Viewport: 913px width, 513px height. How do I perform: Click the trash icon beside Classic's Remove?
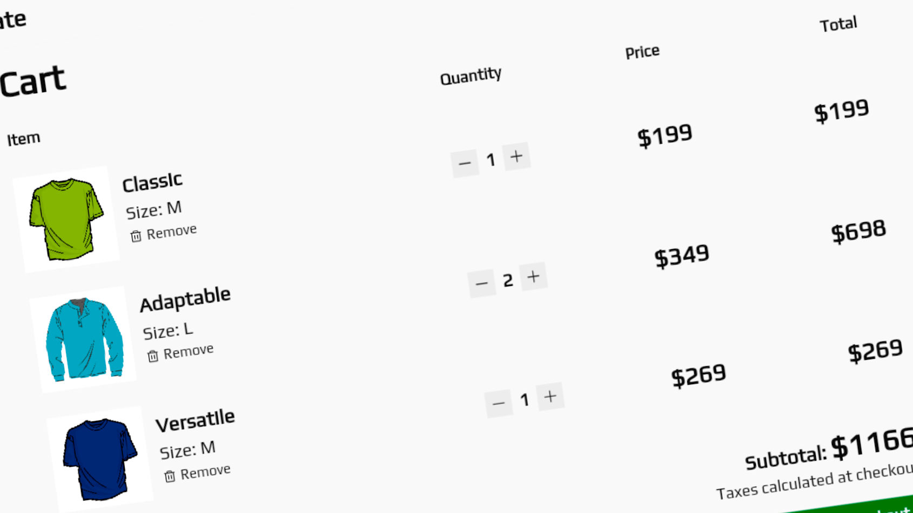pos(137,236)
